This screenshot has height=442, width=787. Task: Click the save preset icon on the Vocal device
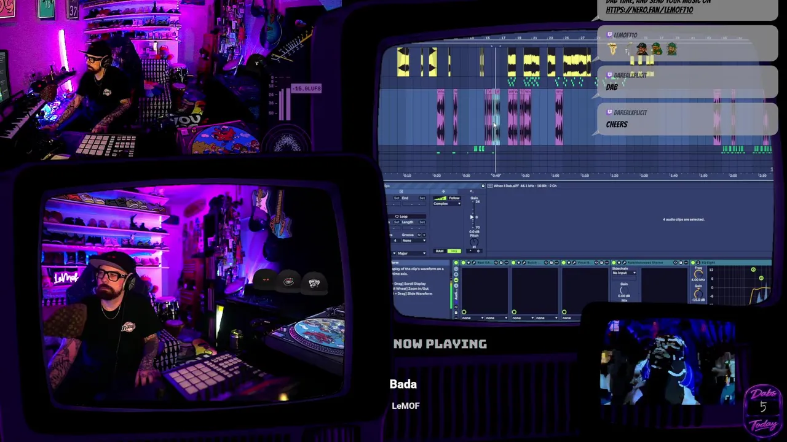(601, 263)
